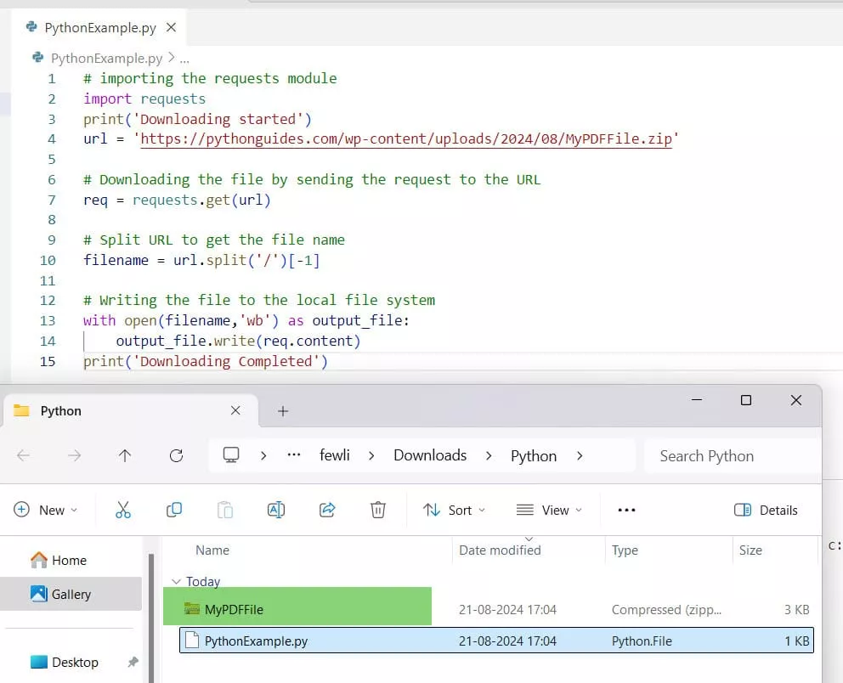This screenshot has width=843, height=683.
Task: Toggle the Details pane
Action: click(766, 510)
